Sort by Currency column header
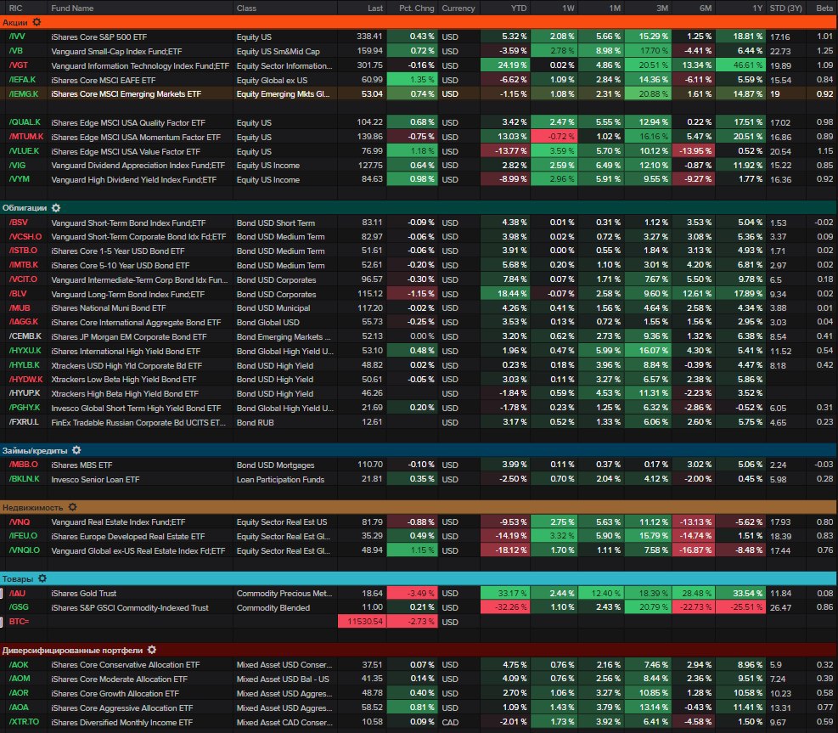Image resolution: width=838 pixels, height=733 pixels. click(x=458, y=8)
